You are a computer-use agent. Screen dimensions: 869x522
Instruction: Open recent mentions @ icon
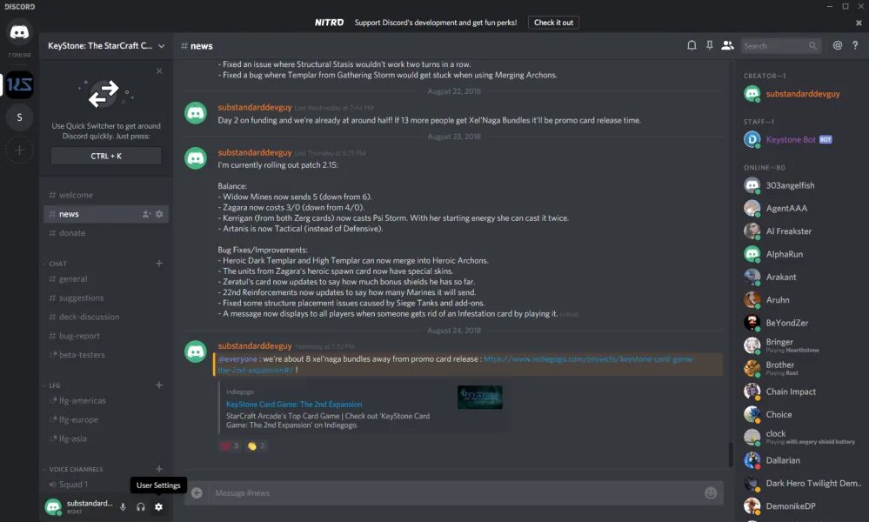point(838,45)
